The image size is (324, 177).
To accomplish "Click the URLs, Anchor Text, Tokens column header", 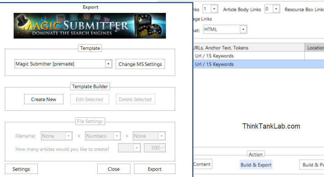I will (x=249, y=48).
